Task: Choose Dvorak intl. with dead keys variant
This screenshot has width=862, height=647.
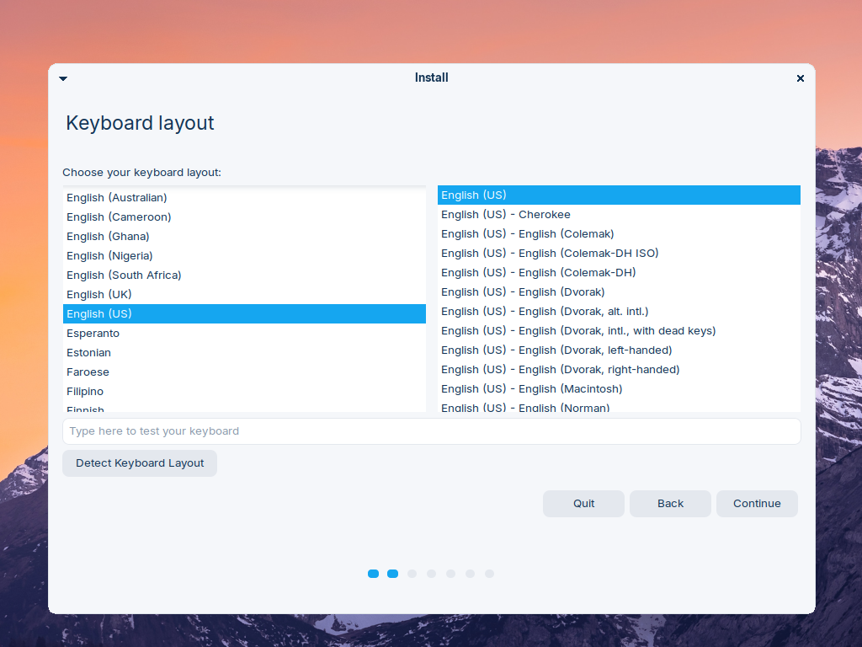Action: pos(619,330)
